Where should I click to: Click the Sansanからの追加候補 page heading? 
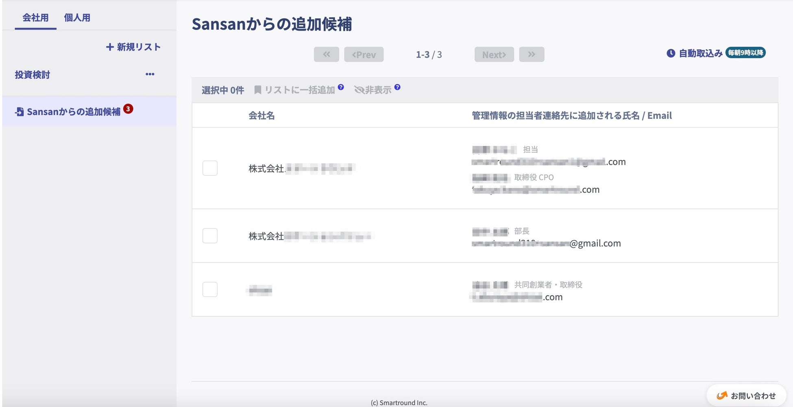pyautogui.click(x=272, y=24)
